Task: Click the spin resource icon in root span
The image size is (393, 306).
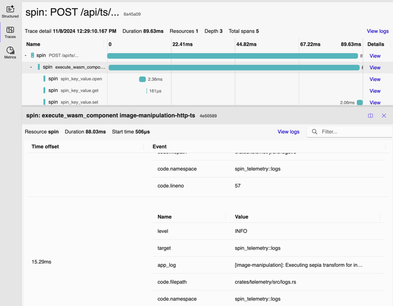Action: coord(32,55)
